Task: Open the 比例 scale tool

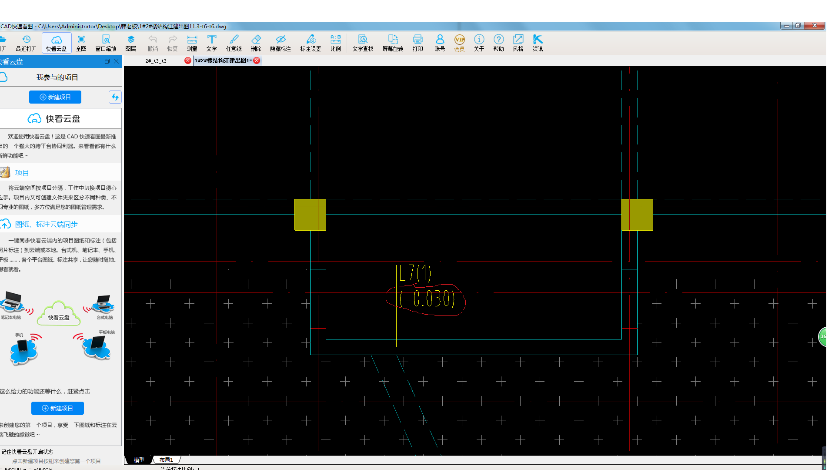Action: [336, 43]
